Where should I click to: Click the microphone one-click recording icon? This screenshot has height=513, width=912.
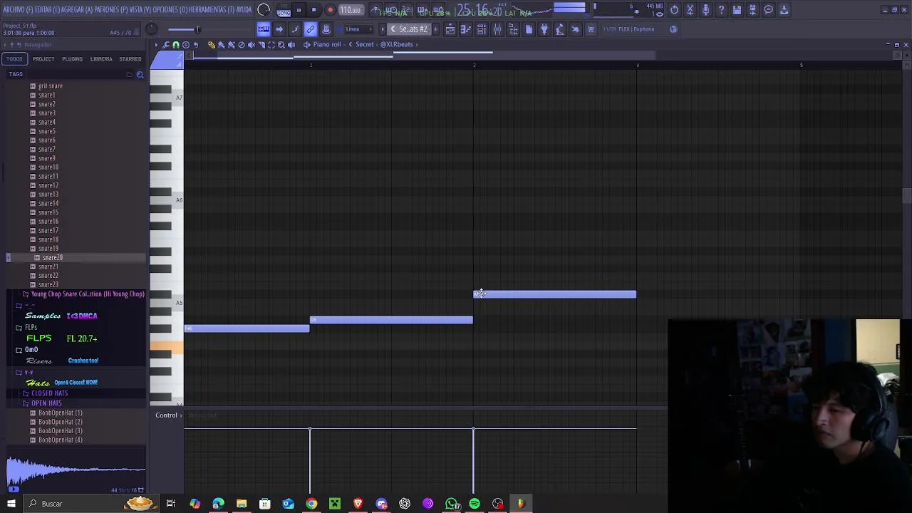(x=705, y=10)
